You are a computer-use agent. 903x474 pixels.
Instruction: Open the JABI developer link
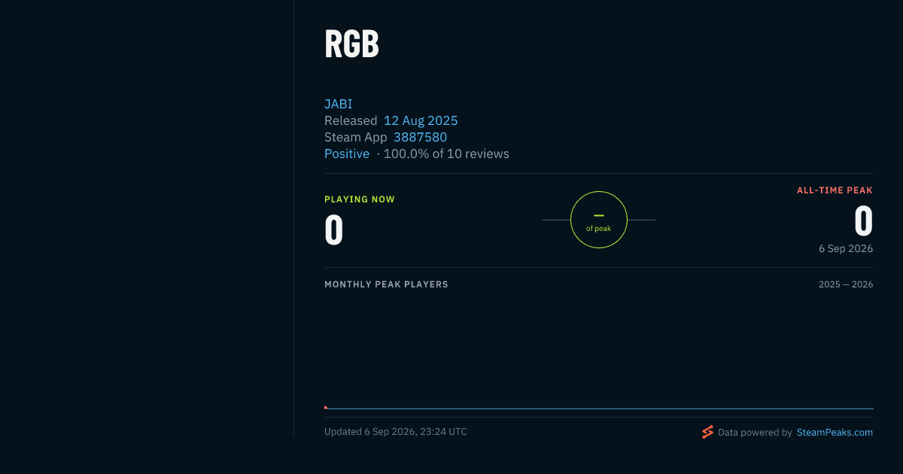click(339, 104)
